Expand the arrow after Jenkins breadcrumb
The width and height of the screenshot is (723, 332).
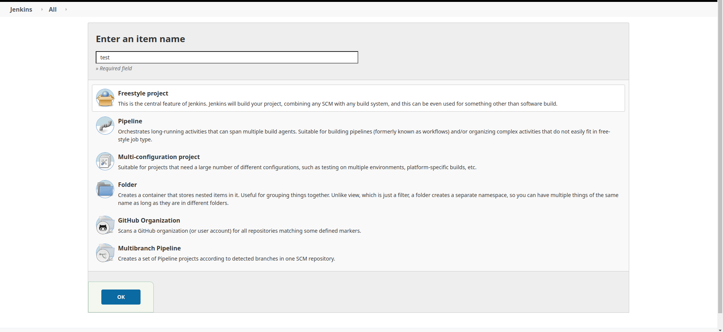(x=42, y=9)
